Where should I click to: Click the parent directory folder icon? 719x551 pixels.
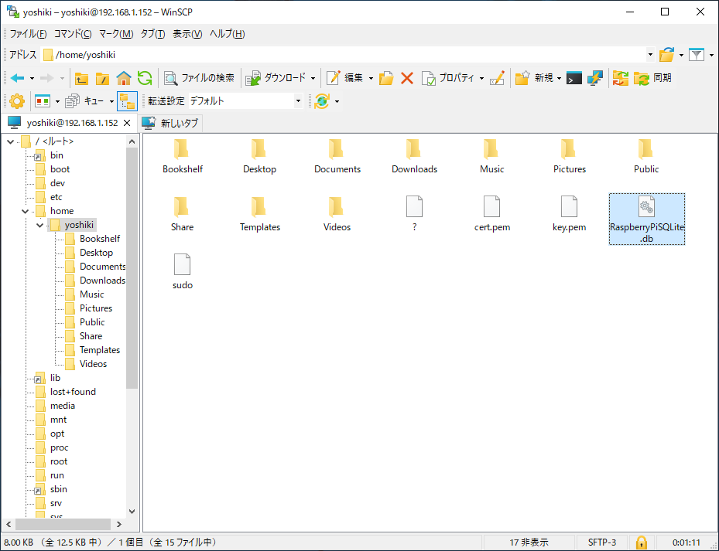81,78
